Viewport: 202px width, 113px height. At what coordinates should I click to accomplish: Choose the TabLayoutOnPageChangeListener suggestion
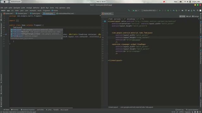click(x=37, y=34)
